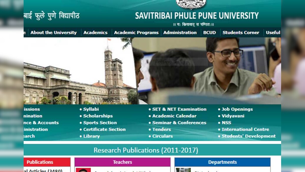Go to the Library page
Viewport: 305px width, 172px height.
click(91, 136)
